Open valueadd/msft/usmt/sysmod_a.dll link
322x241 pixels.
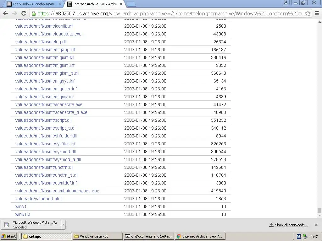pyautogui.click(x=48, y=159)
